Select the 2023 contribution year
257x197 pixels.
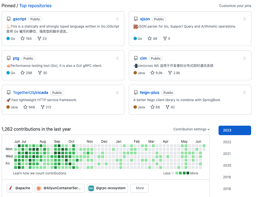[235, 130]
